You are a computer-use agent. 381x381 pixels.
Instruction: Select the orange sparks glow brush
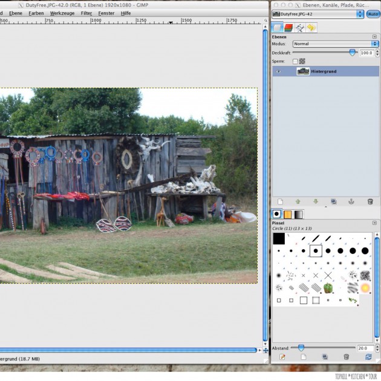tap(365, 288)
